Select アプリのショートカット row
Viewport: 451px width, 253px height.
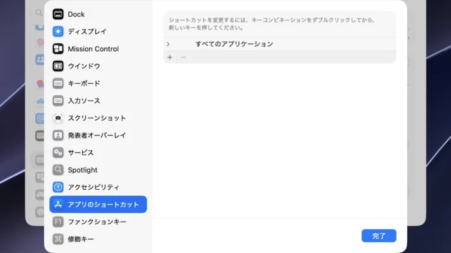(98, 204)
